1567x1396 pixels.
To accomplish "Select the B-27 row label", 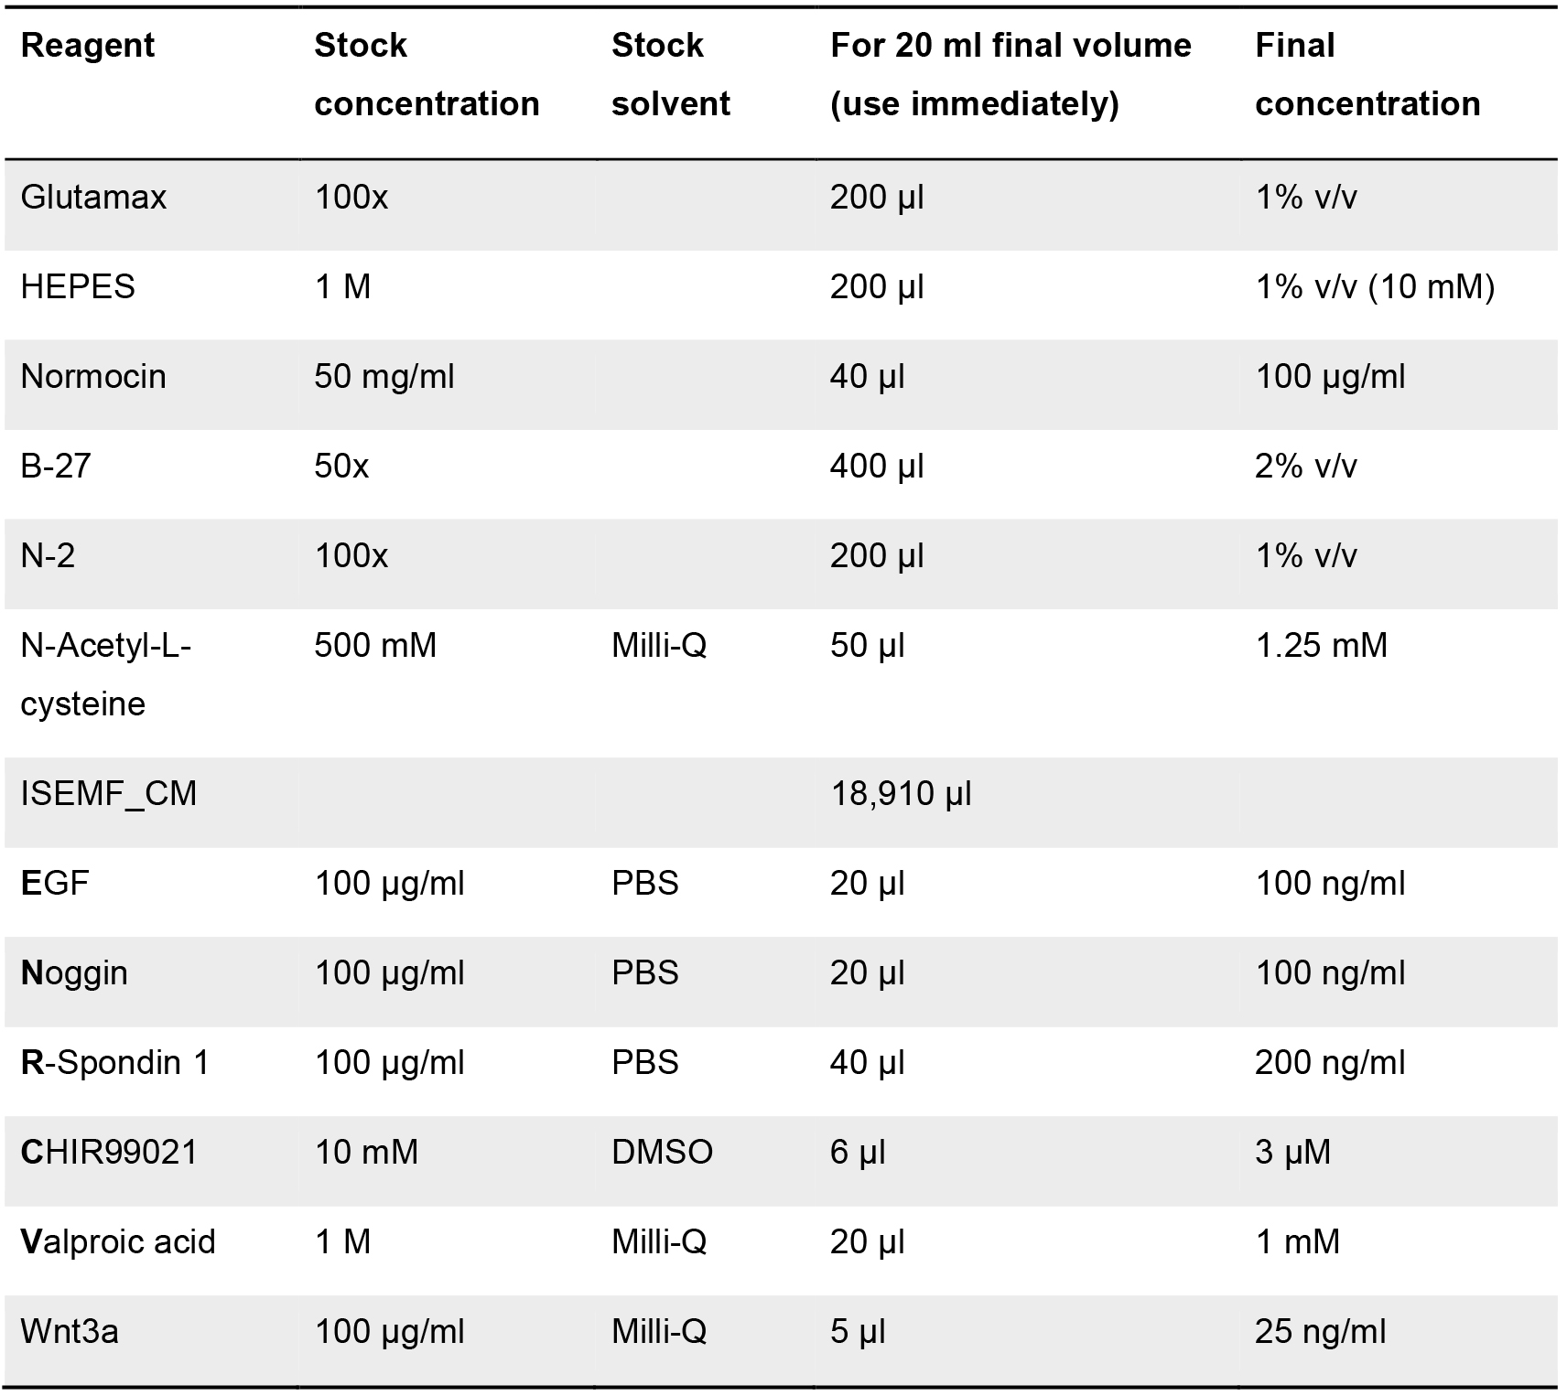I will point(56,467).
